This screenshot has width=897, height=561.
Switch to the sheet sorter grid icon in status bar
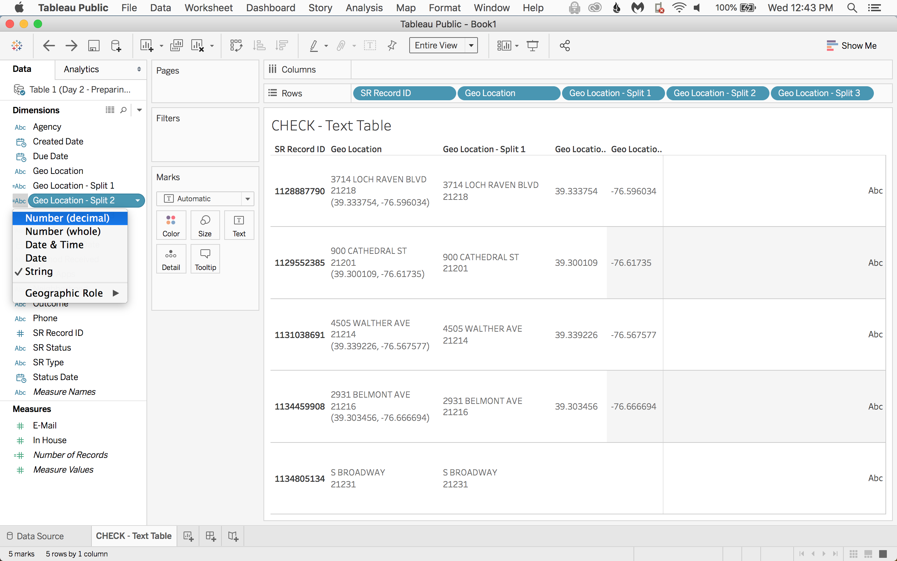[854, 554]
